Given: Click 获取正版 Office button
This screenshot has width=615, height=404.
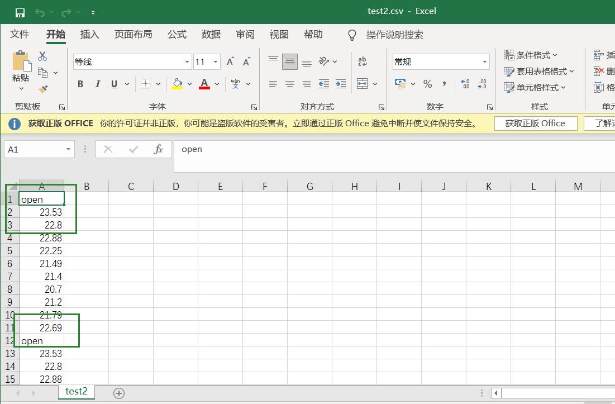Looking at the screenshot, I should 535,123.
